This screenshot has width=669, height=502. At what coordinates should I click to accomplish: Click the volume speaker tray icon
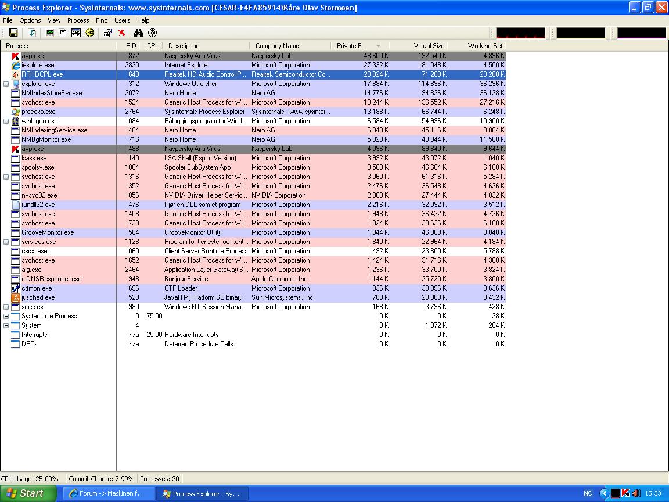coord(636,493)
